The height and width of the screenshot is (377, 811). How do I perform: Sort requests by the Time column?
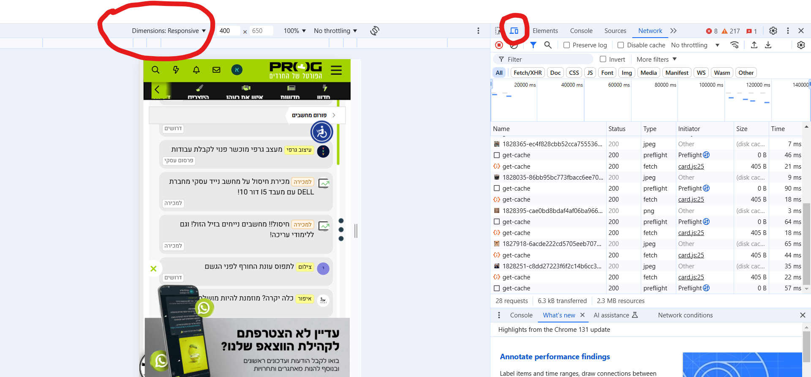click(x=785, y=129)
